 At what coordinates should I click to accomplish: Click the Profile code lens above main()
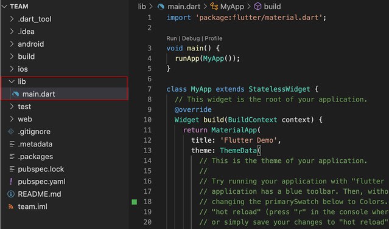[213, 38]
